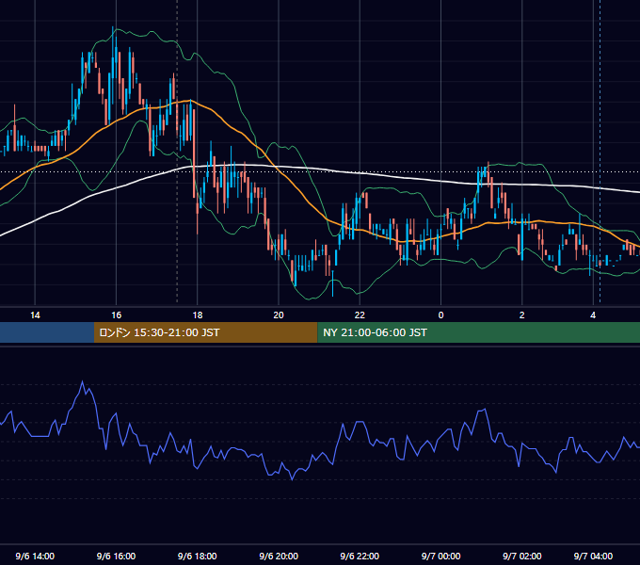The height and width of the screenshot is (565, 640).
Task: Click the '4' hour label on chart axis
Action: coord(593,315)
